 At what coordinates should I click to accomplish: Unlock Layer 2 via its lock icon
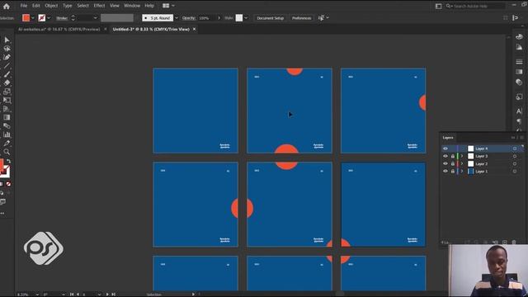[x=453, y=163]
